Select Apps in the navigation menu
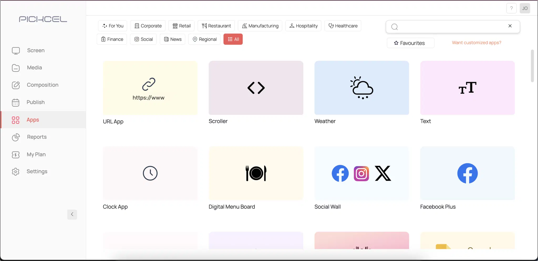This screenshot has width=538, height=261. click(x=33, y=120)
